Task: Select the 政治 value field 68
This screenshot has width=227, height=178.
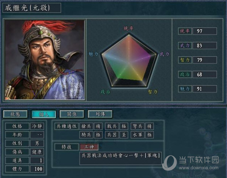Action: tap(205, 74)
